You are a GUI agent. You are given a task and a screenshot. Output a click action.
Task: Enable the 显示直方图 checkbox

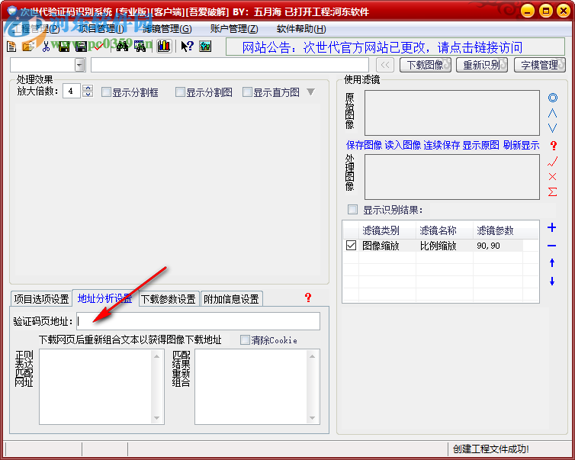pos(248,92)
